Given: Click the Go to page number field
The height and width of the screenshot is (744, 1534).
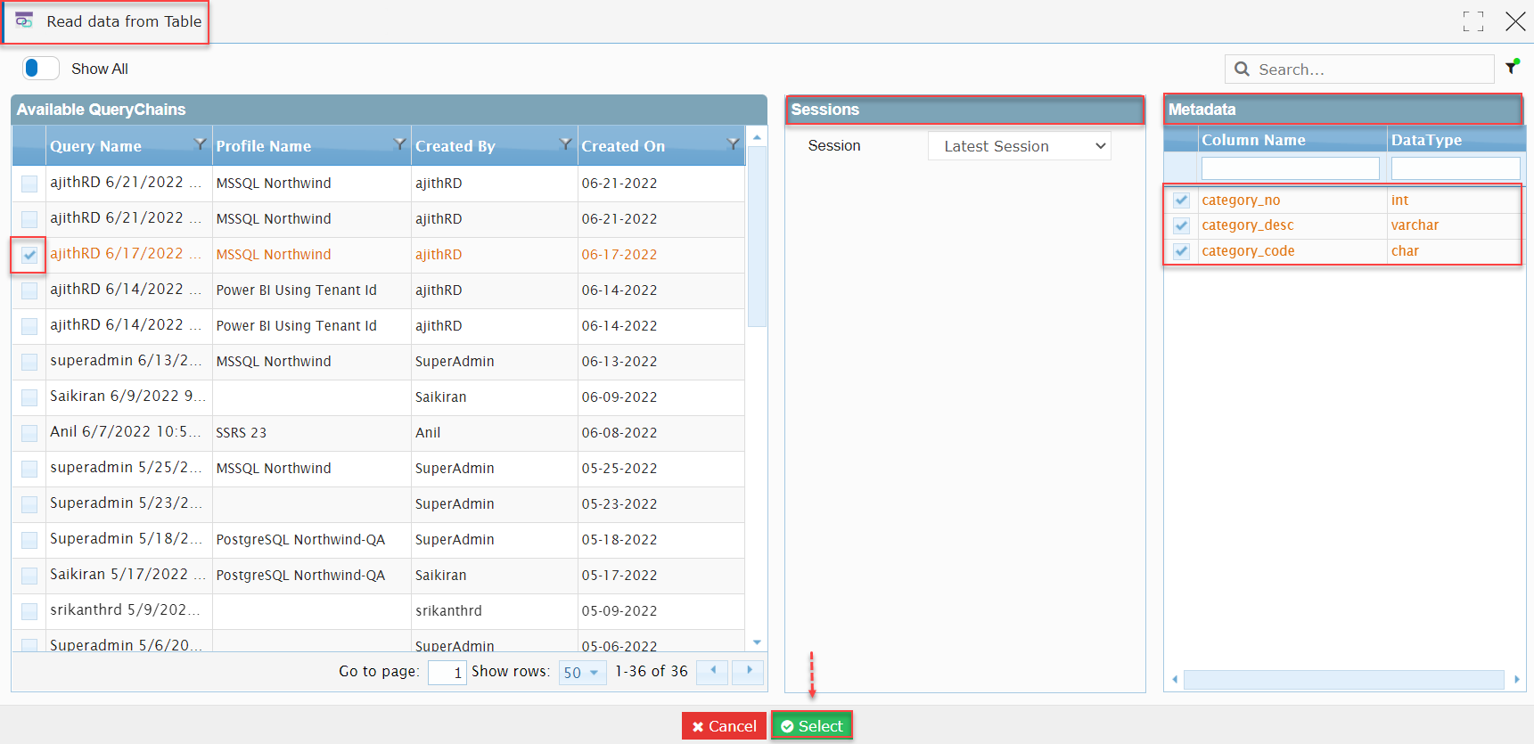Looking at the screenshot, I should tap(447, 673).
